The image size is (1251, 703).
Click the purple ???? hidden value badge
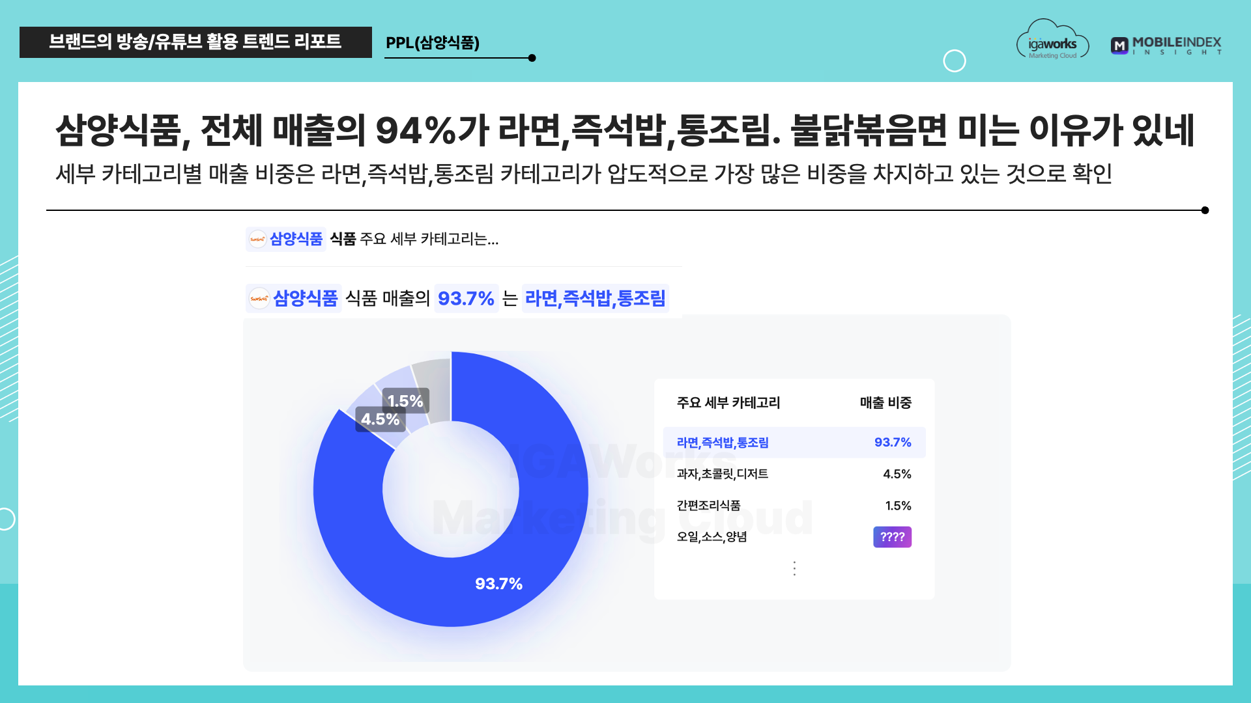[x=892, y=537]
